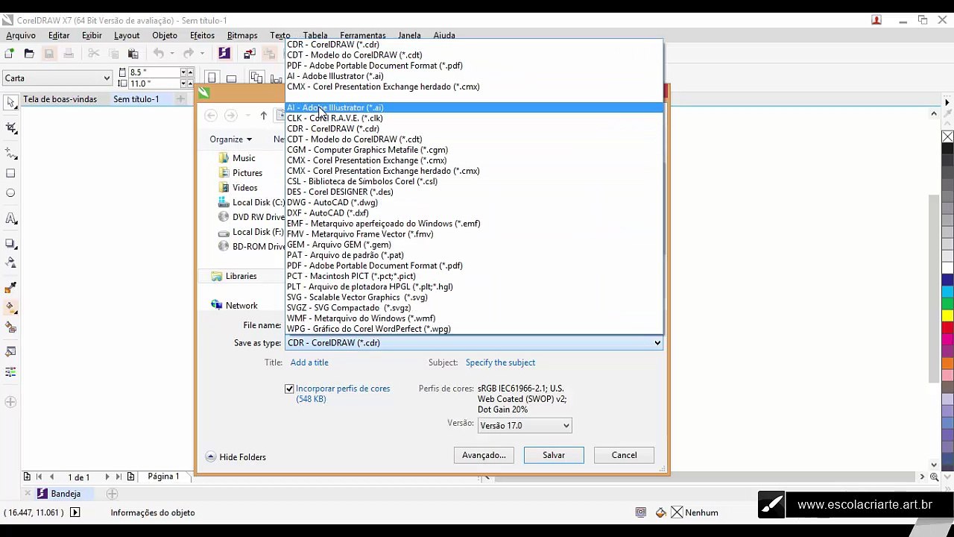Add a new page after the current page

point(130,477)
